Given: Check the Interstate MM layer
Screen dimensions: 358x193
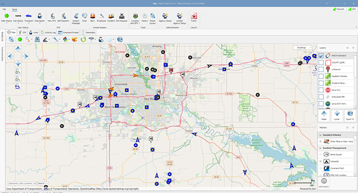Looking at the screenshot, I should [x=321, y=96].
